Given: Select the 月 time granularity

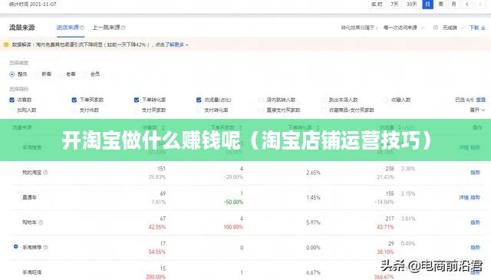Looking at the screenshot, I should pos(453,4).
